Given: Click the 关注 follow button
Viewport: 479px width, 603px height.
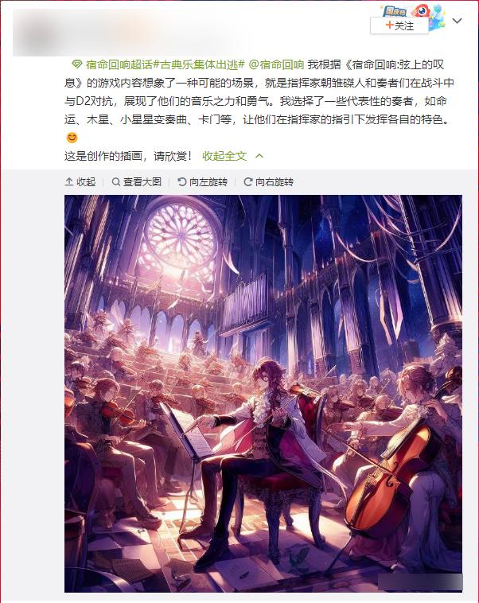Looking at the screenshot, I should [x=399, y=25].
